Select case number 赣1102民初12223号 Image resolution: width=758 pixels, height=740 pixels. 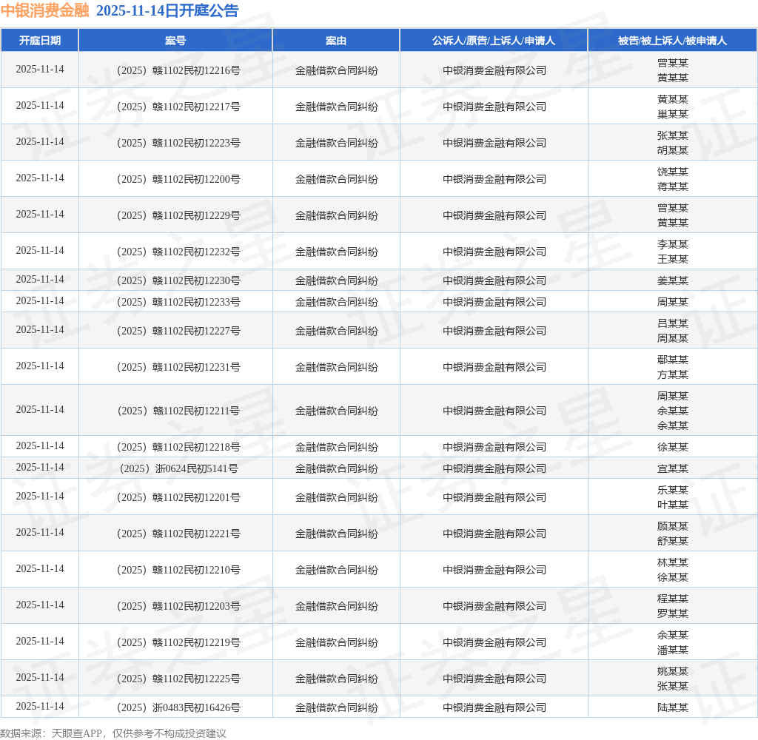pyautogui.click(x=178, y=143)
